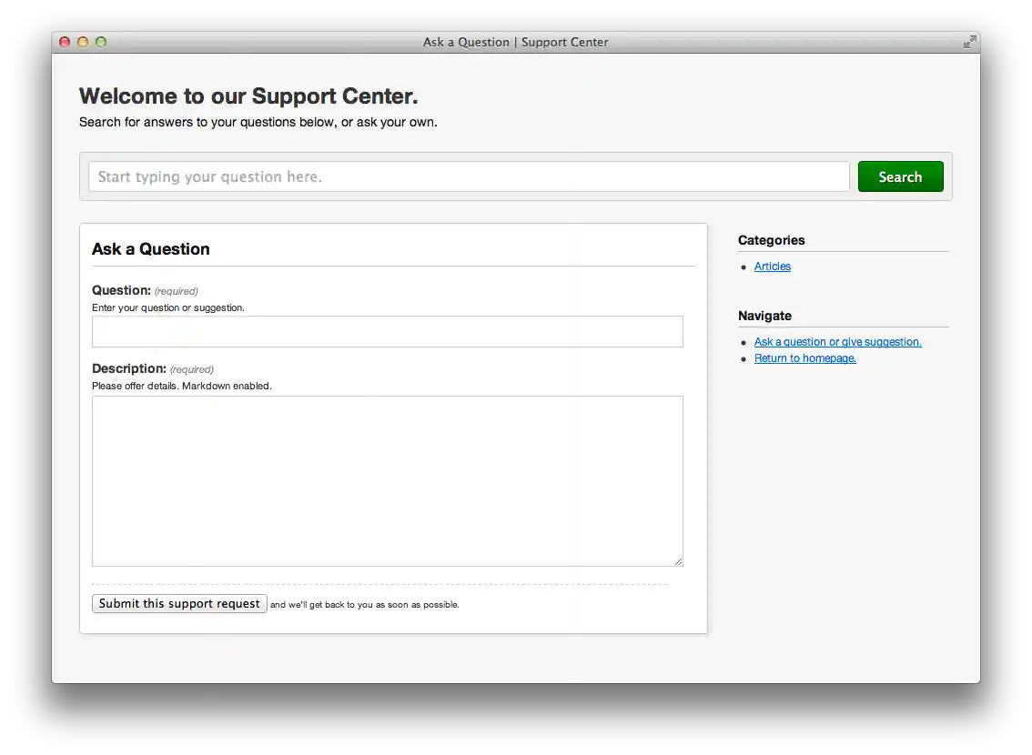1032x755 pixels.
Task: Click inside the search field with placeholder text
Action: coord(364,176)
